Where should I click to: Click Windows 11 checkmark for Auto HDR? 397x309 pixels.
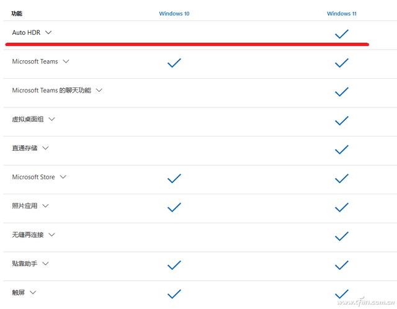[x=342, y=35]
